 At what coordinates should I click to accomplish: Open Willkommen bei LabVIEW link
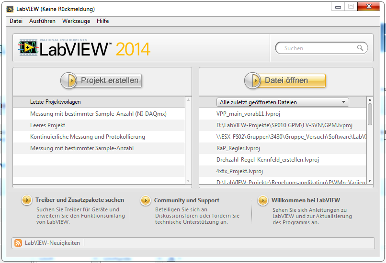[x=306, y=200]
